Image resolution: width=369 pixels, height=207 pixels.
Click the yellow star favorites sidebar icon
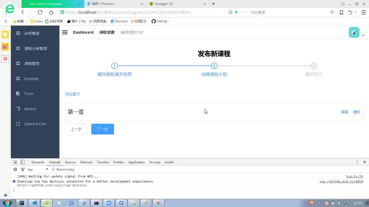5,34
